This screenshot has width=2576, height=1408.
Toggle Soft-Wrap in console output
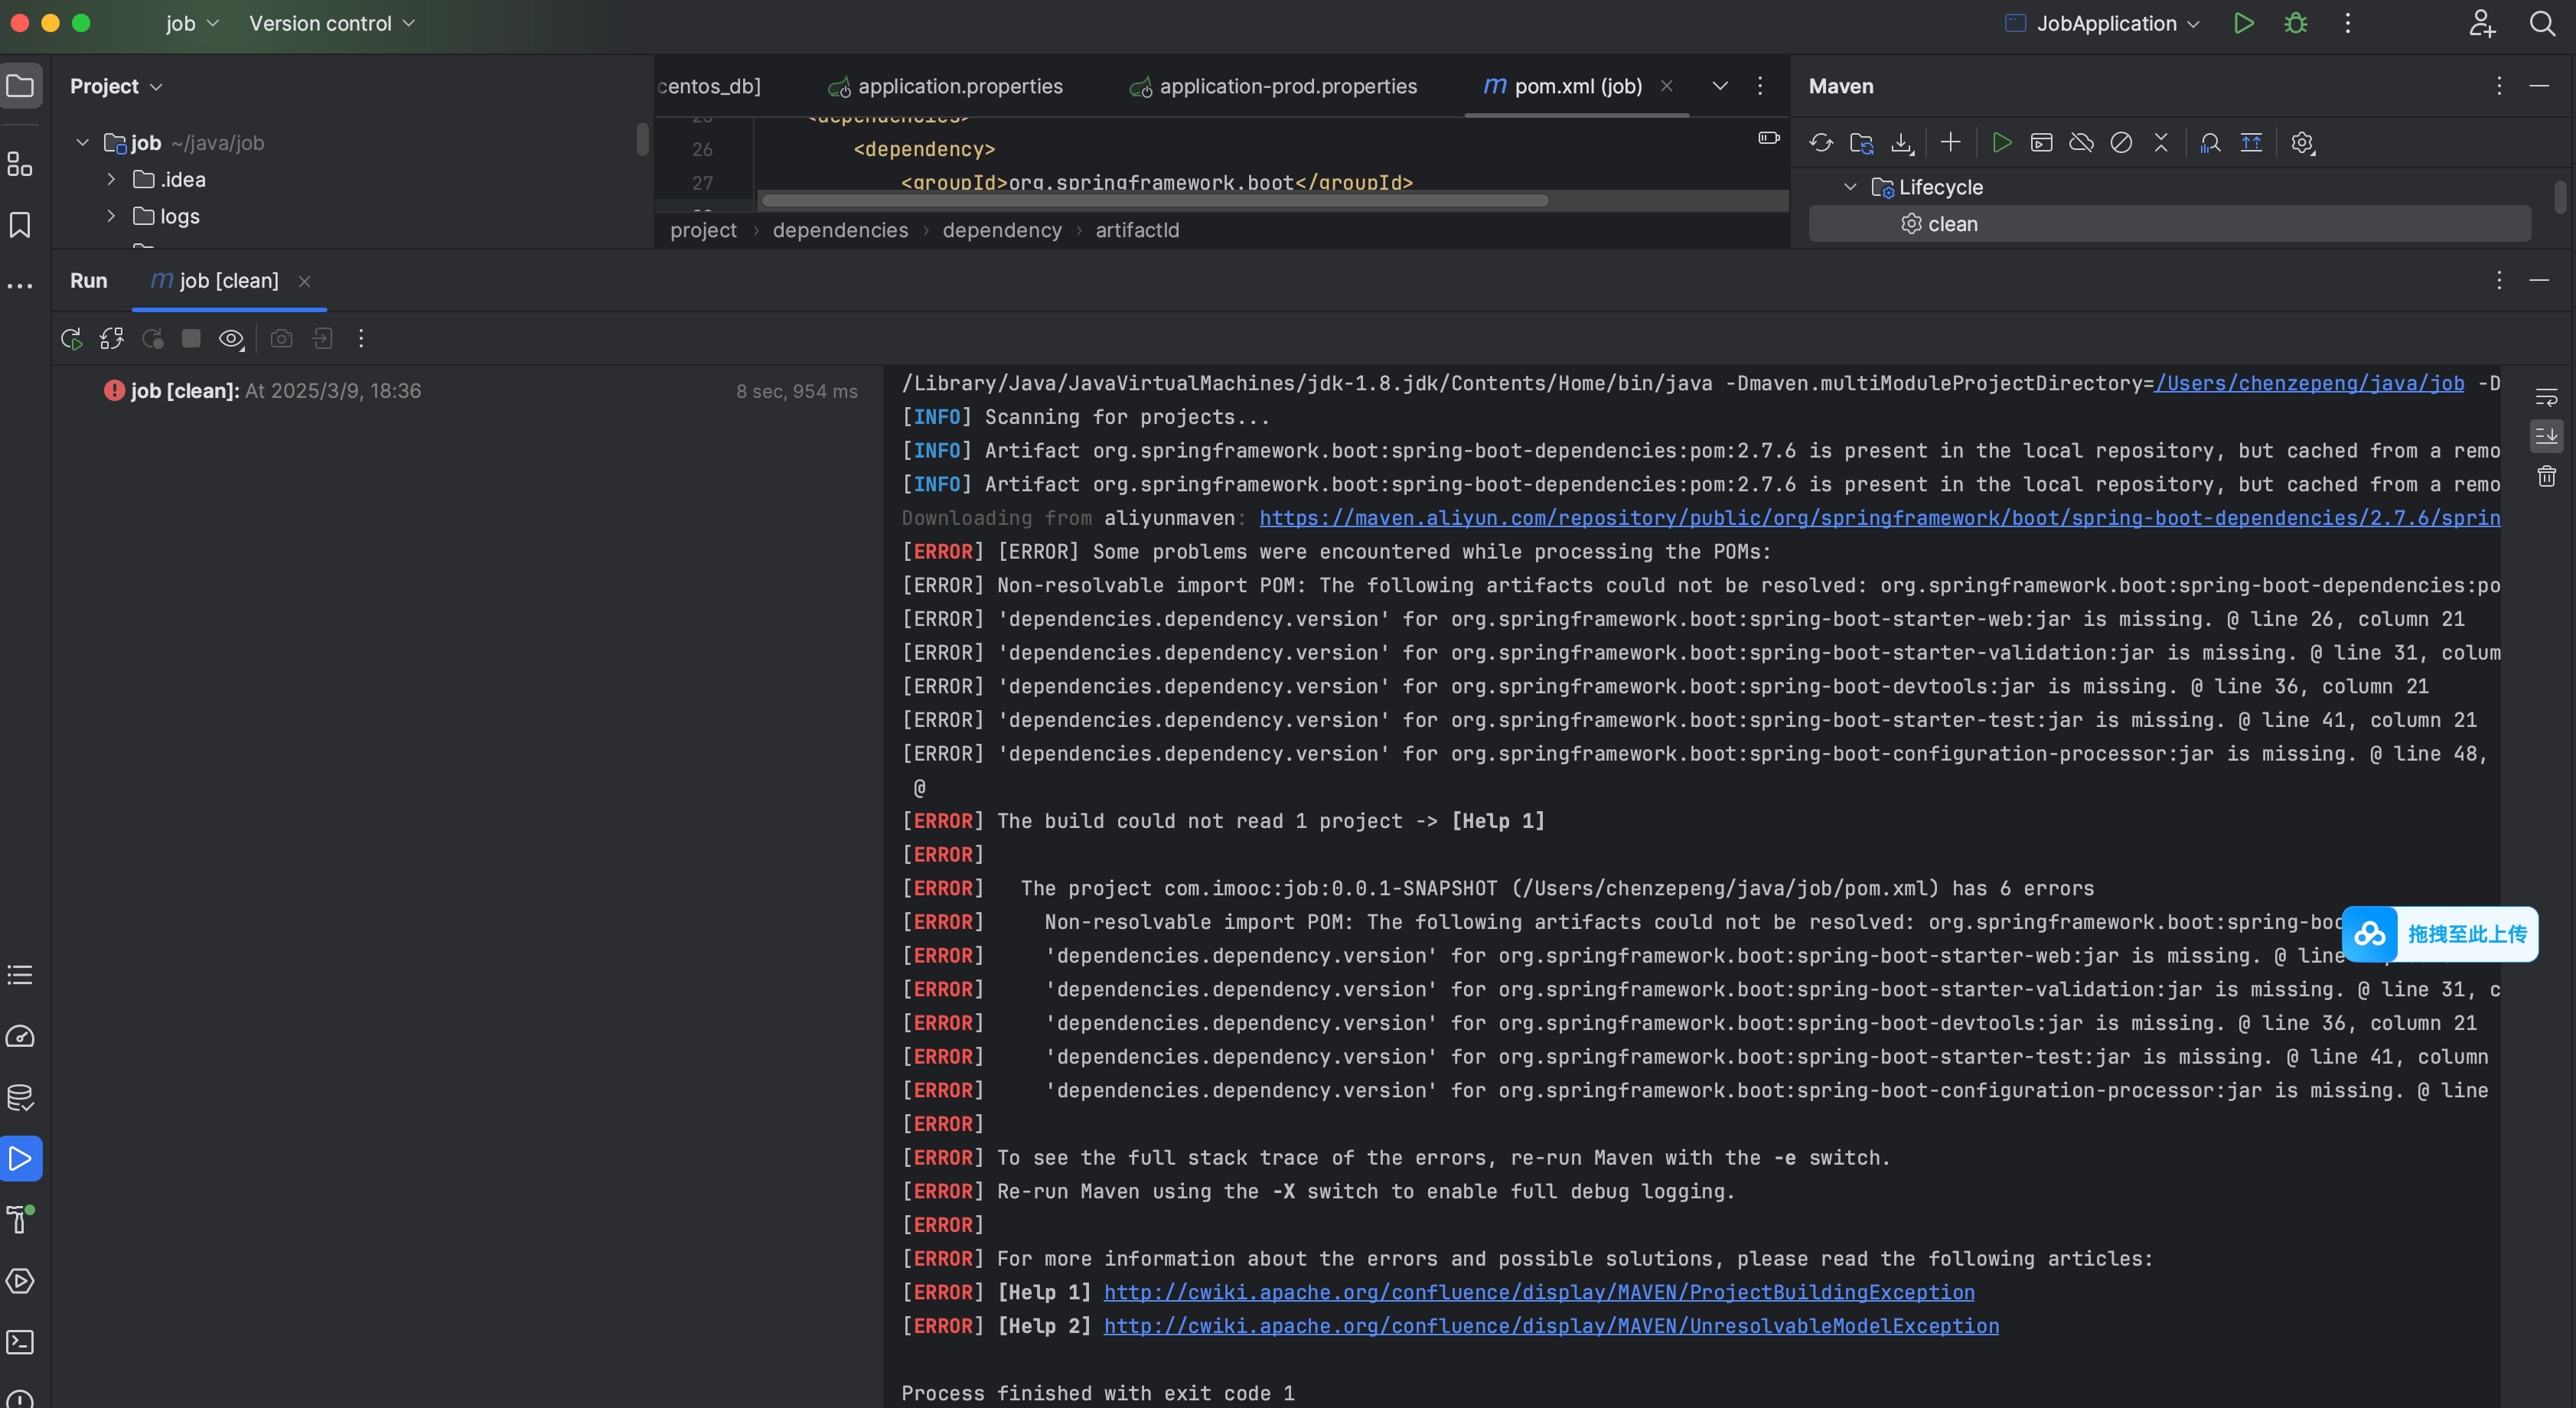point(2546,398)
